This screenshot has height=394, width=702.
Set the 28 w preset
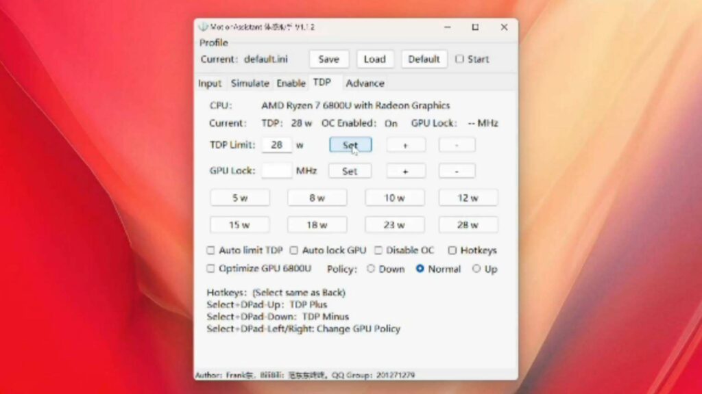[x=468, y=224]
